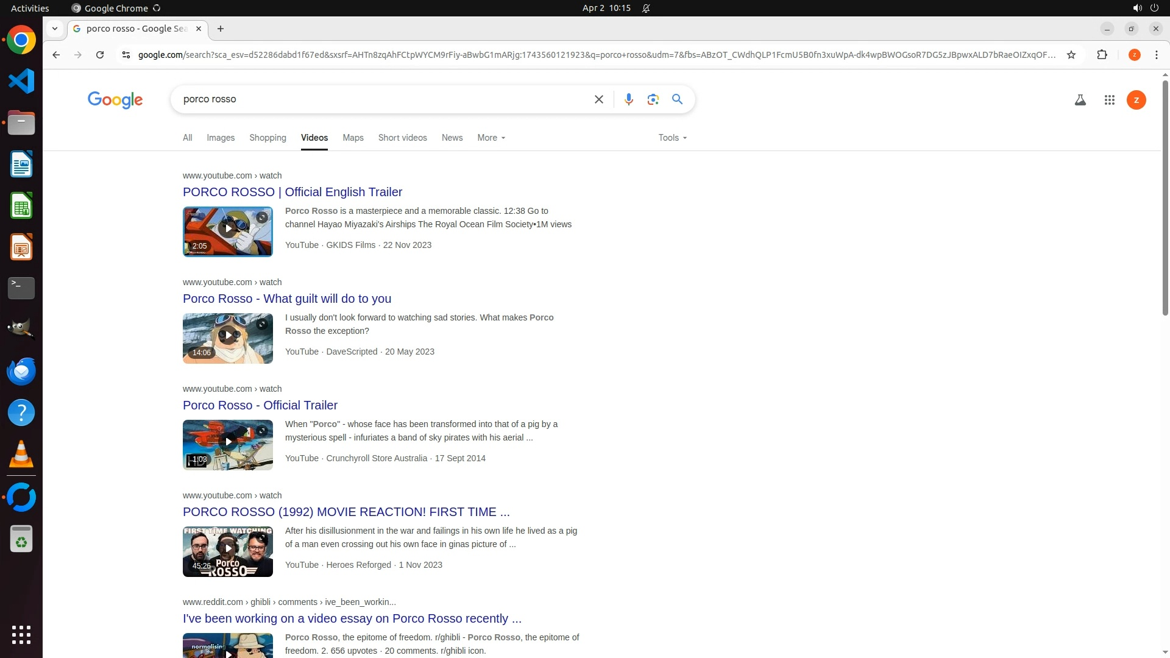Screen dimensions: 1170x658
Task: Open the Tools dropdown
Action: [672, 138]
